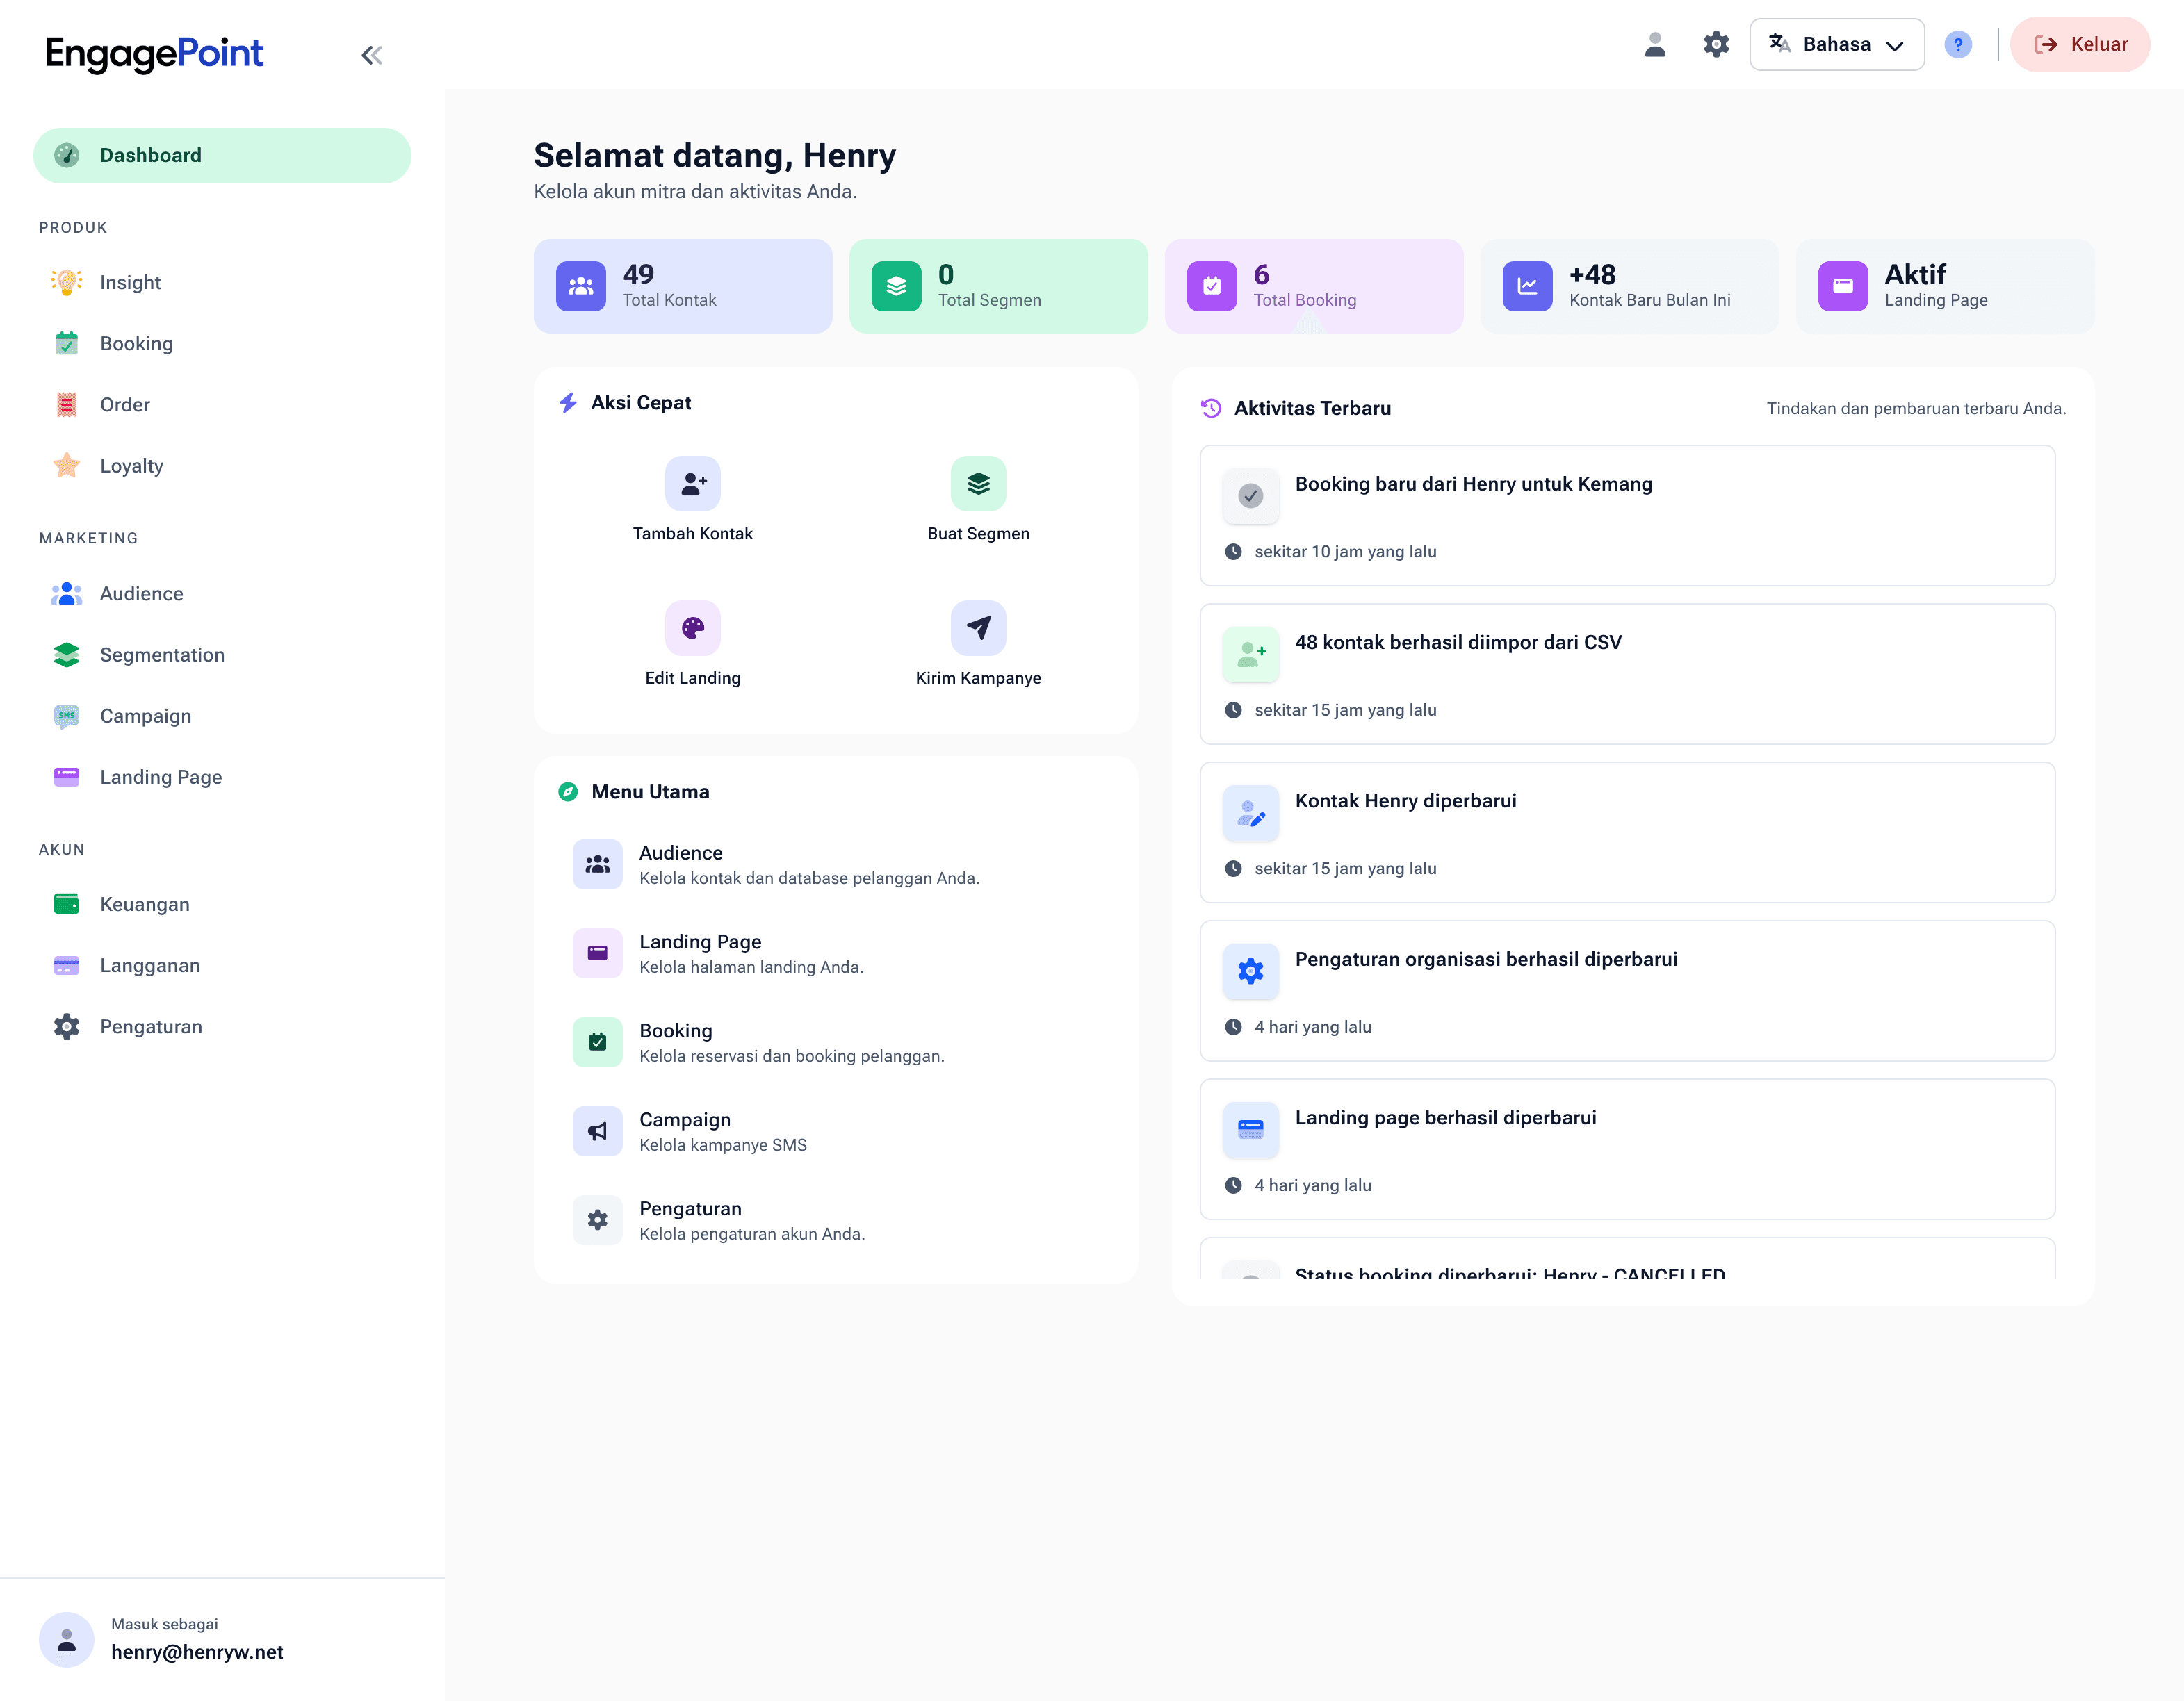Screen dimensions: 2184x1701
Task: Expand the Keuangan account section
Action: pos(145,903)
